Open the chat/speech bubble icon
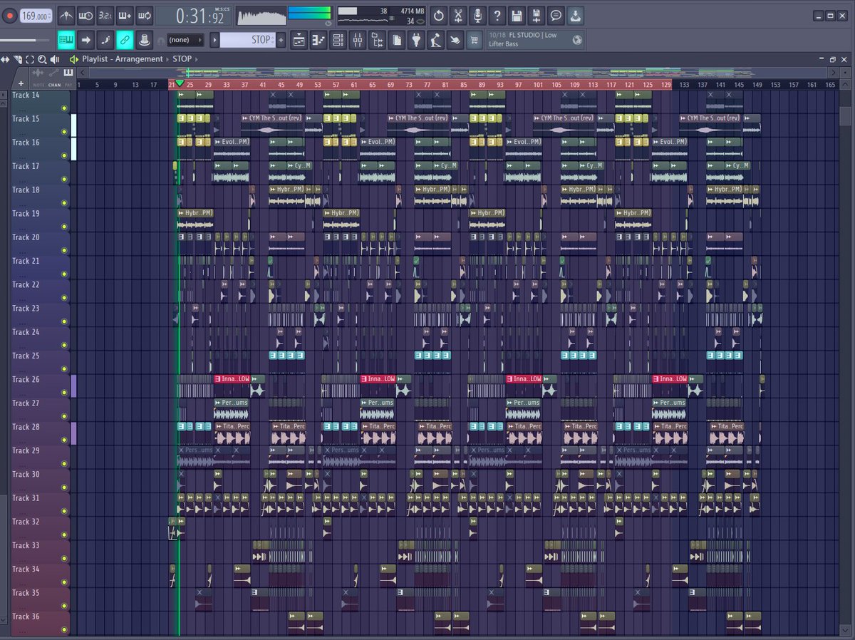The width and height of the screenshot is (855, 640). pos(555,15)
